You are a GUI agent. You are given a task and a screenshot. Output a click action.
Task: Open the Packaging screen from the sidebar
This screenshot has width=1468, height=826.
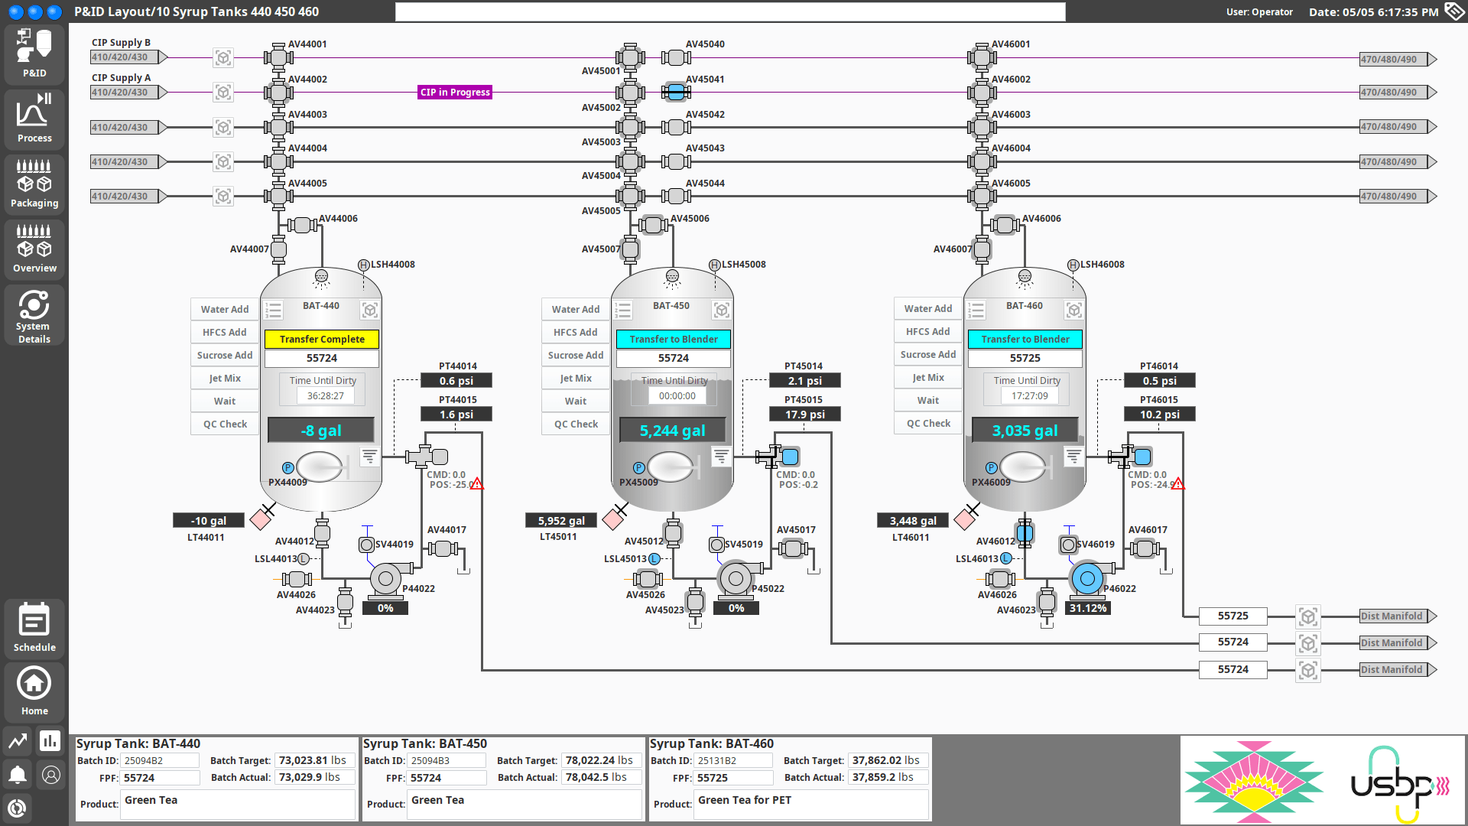34,182
